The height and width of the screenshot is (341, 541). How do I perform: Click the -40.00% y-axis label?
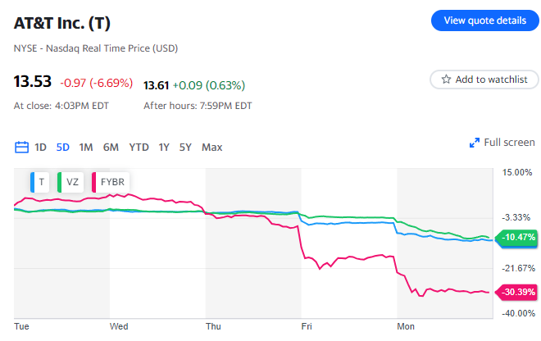click(x=518, y=313)
